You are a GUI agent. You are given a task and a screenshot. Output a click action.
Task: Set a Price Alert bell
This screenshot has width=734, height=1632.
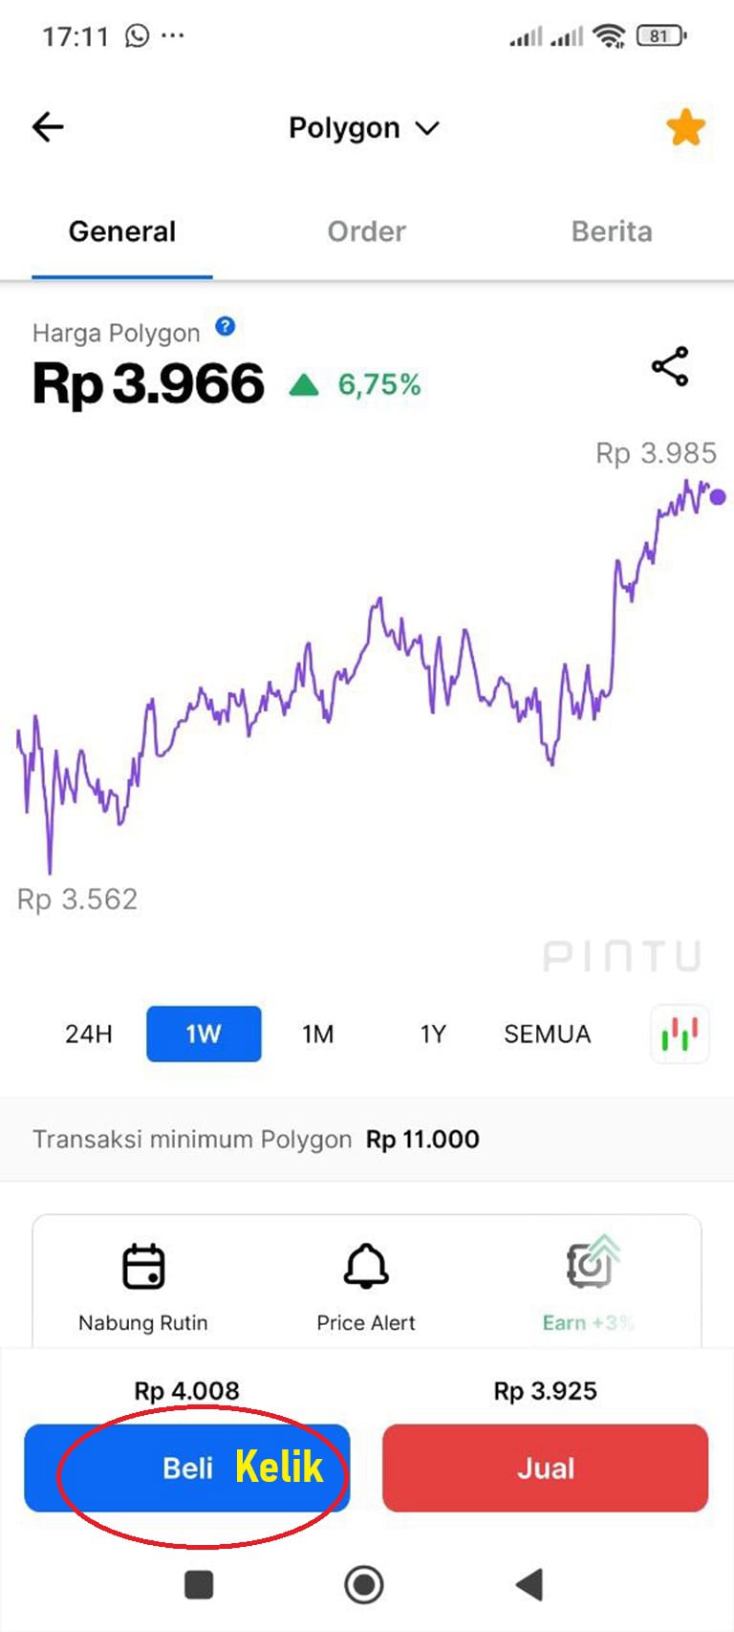click(x=366, y=1268)
